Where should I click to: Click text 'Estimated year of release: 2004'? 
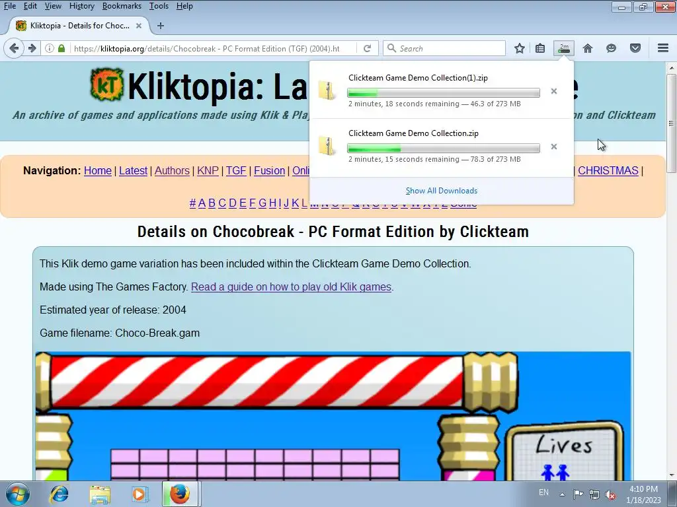click(112, 310)
